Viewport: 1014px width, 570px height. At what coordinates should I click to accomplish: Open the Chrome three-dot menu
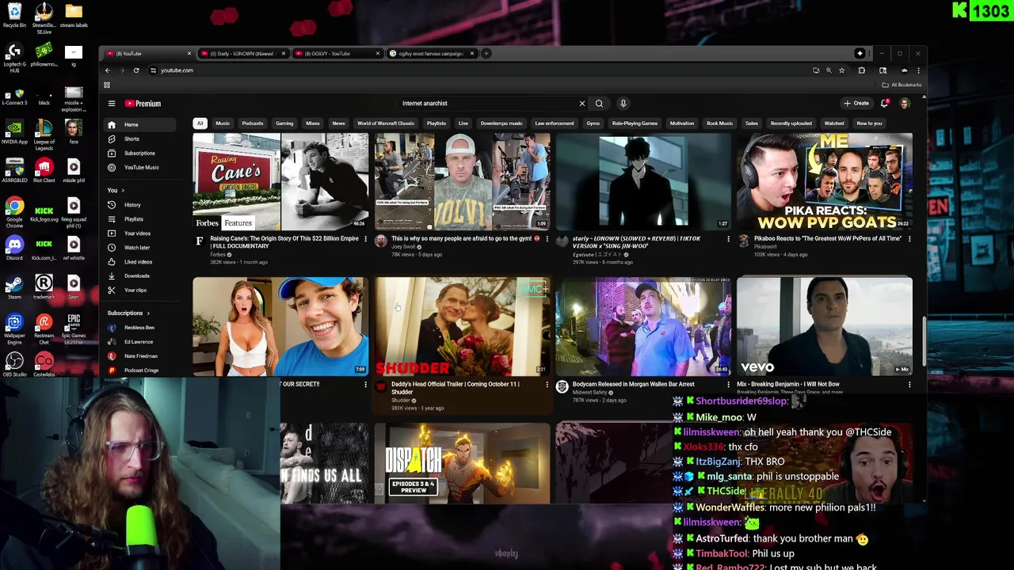click(918, 70)
